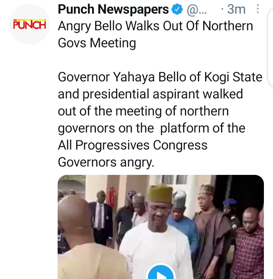Tap the blue verified badge

tap(177, 9)
